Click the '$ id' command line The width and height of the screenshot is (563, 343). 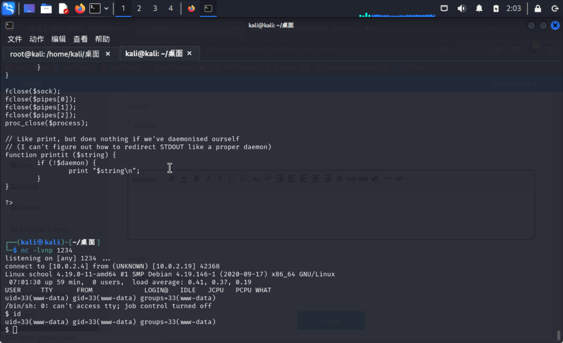click(x=13, y=314)
